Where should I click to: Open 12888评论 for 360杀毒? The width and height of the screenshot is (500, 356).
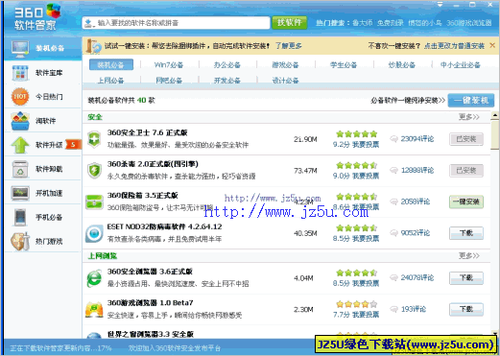pyautogui.click(x=417, y=170)
